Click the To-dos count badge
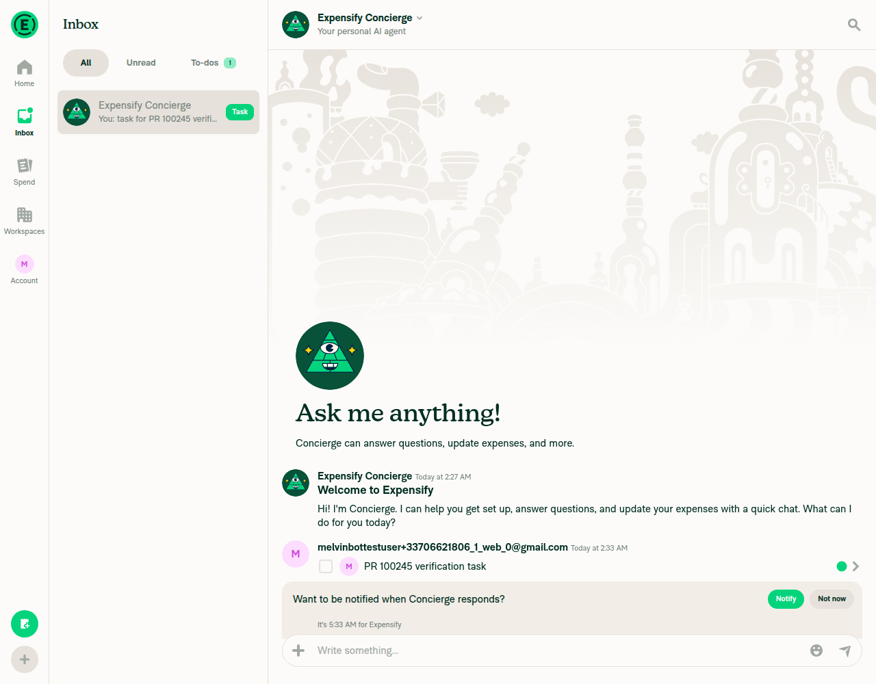The width and height of the screenshot is (876, 684). [230, 63]
